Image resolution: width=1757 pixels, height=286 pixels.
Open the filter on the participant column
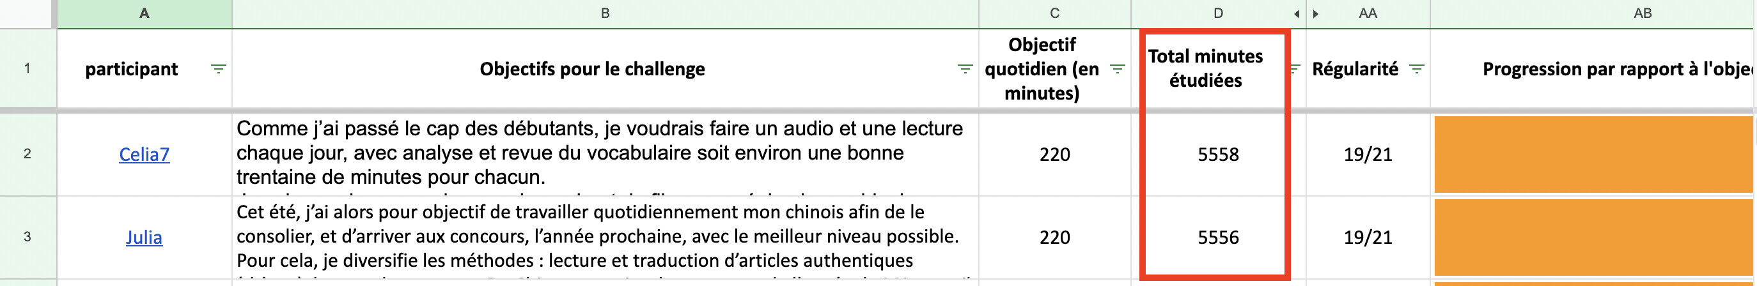pos(218,69)
